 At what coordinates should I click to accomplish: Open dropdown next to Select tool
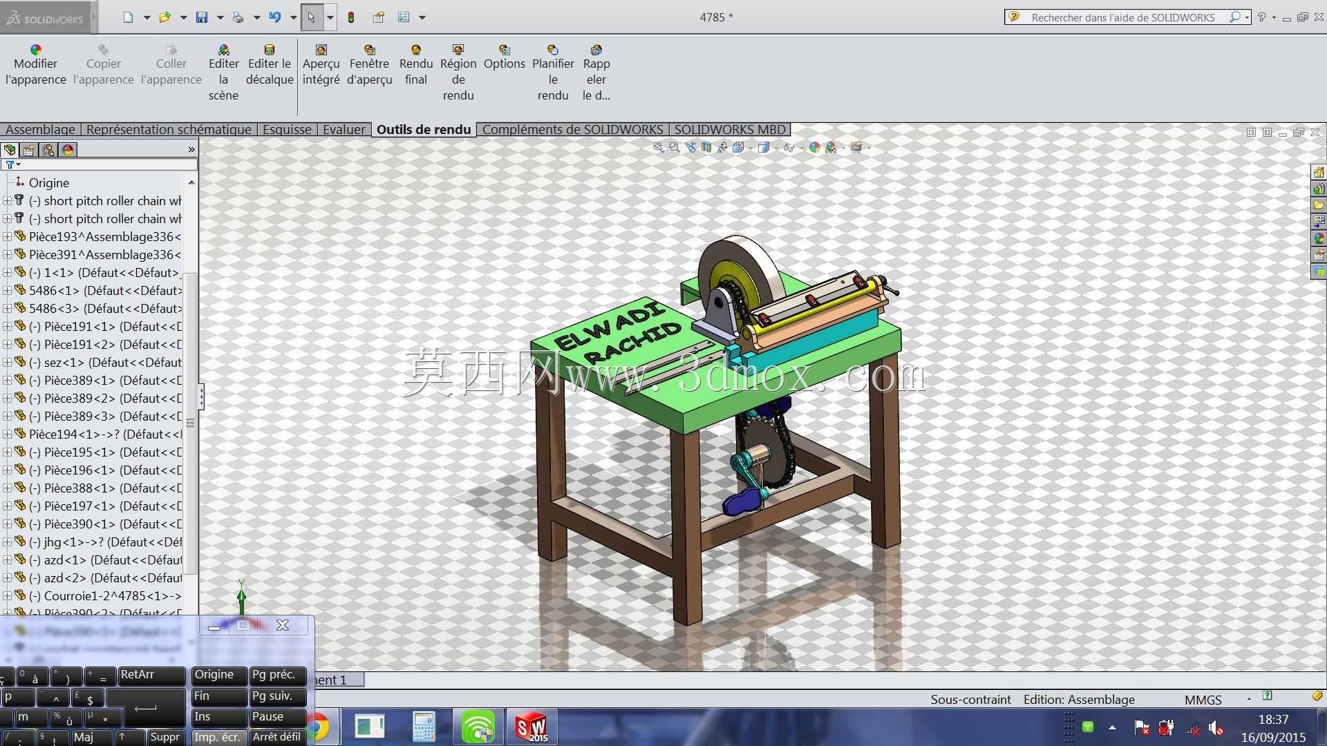330,17
